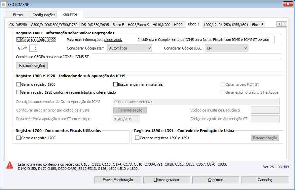Open the C500/D100/D500/D700/D750 sub-tab
This screenshot has height=190, width=295.
(x=54, y=25)
